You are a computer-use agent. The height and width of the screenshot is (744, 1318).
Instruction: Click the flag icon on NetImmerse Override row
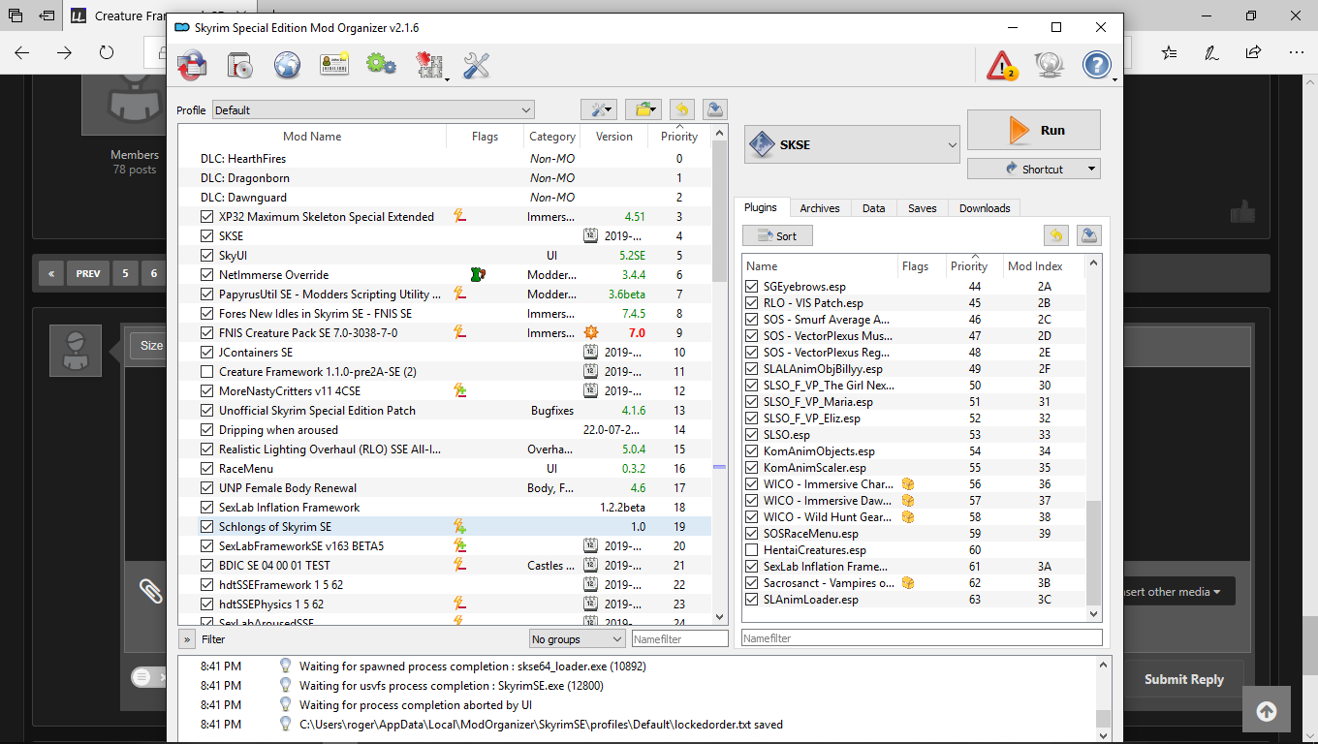coord(476,274)
